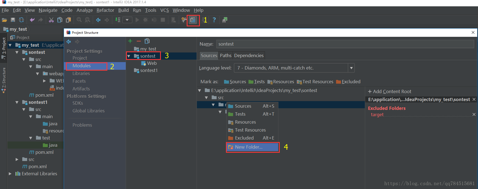Screen dimensions: 478x189
Task: Click the Help question mark icon
Action: (x=214, y=20)
